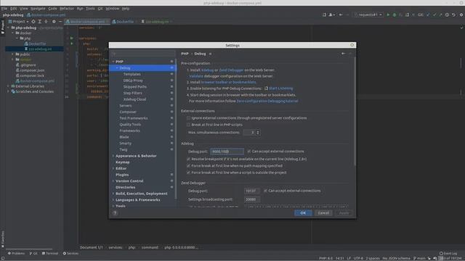Click the help question mark in Settings dialog

coord(115,212)
